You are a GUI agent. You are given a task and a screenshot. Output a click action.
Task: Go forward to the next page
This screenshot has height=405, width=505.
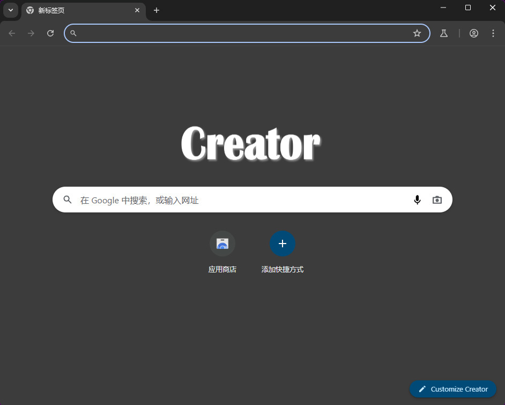[x=31, y=33]
